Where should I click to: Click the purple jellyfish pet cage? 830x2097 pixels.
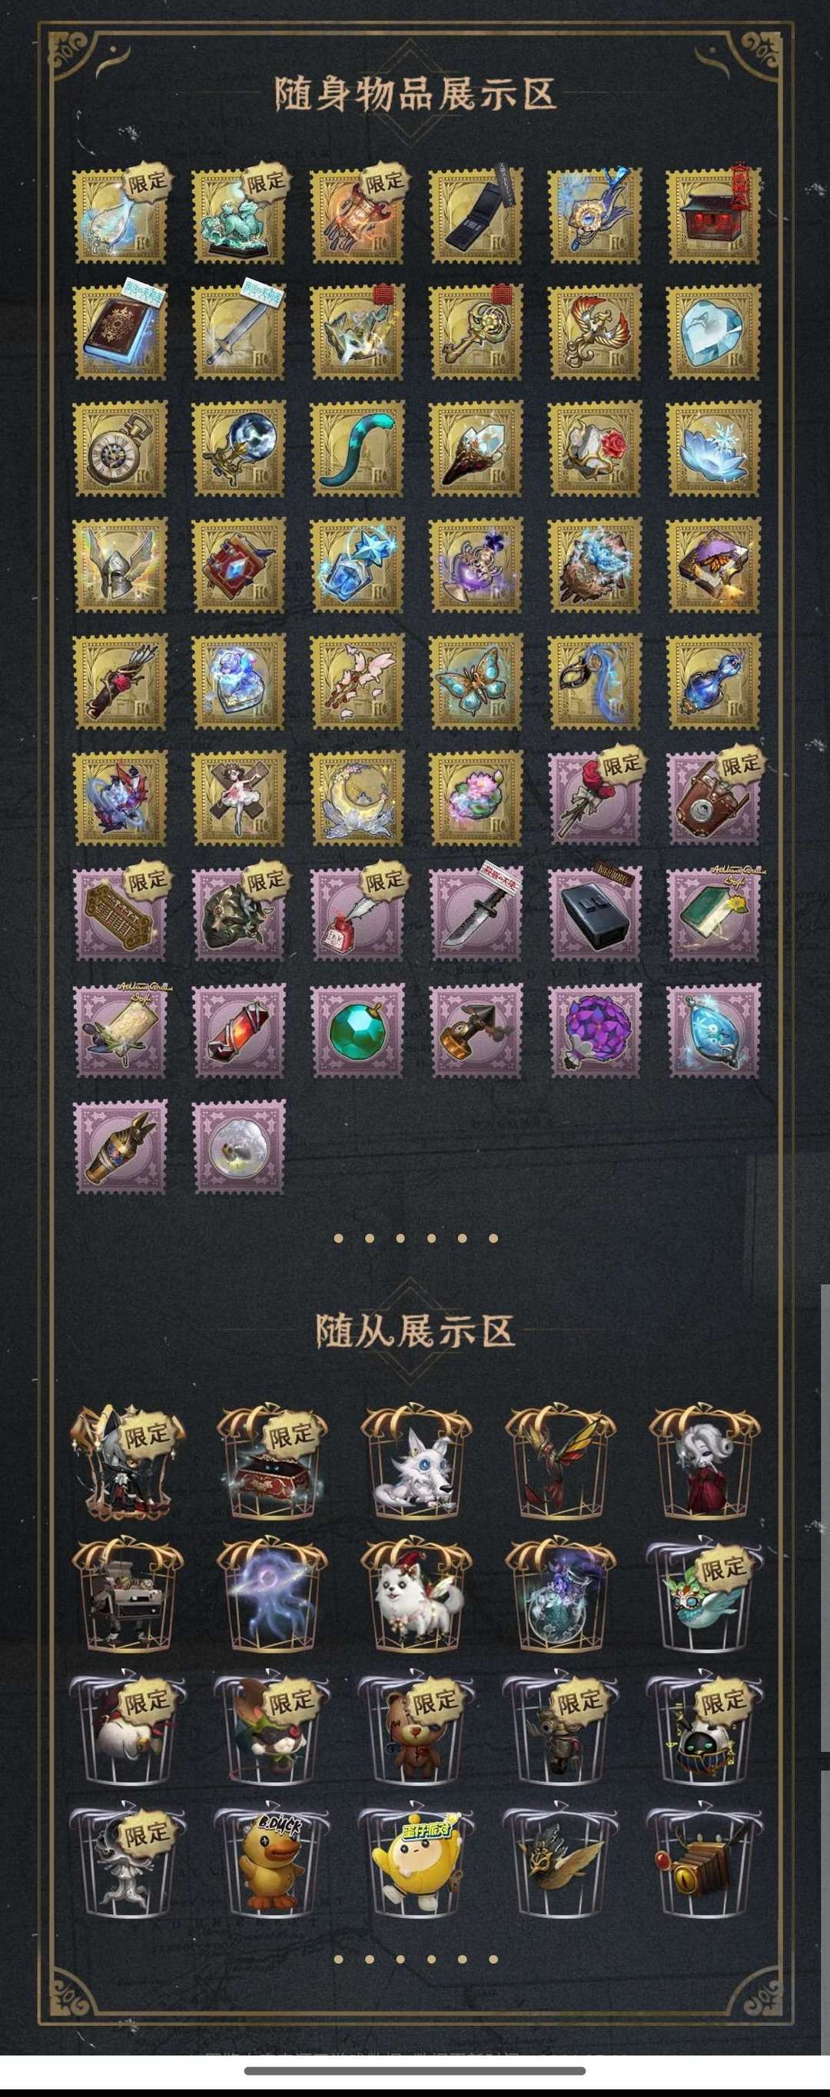pos(271,1593)
